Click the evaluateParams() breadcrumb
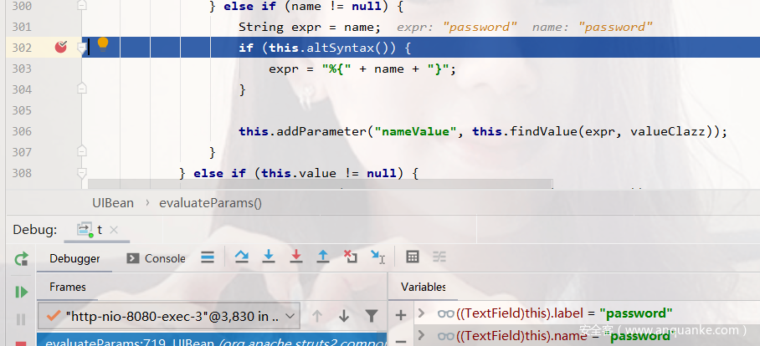This screenshot has height=346, width=760. click(x=210, y=202)
